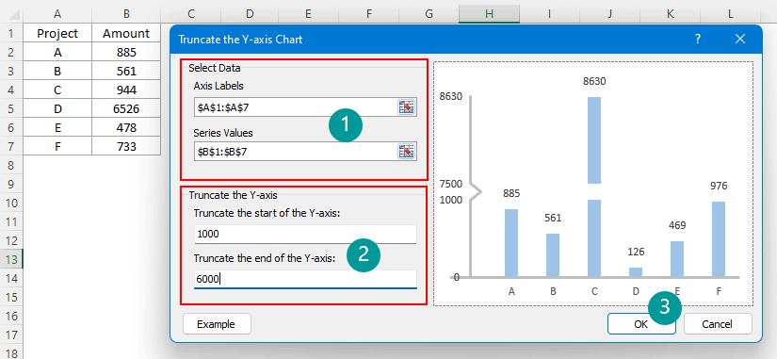Image resolution: width=777 pixels, height=359 pixels.
Task: Select the Project header cell
Action: (x=57, y=33)
